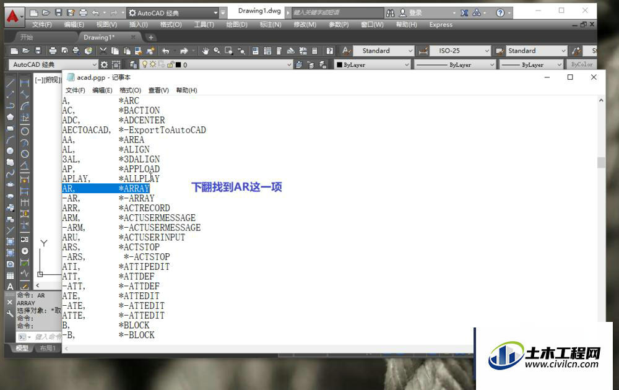The height and width of the screenshot is (390, 619).
Task: Toggle layer 0 freeze sun icon
Action: point(152,64)
